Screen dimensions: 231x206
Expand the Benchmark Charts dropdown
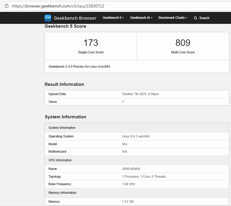173,18
